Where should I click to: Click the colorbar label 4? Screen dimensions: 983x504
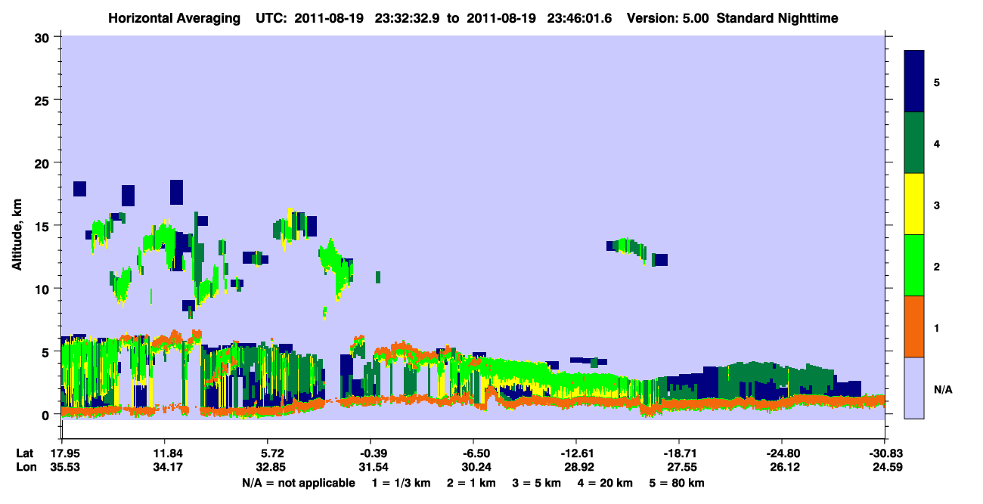(x=937, y=144)
